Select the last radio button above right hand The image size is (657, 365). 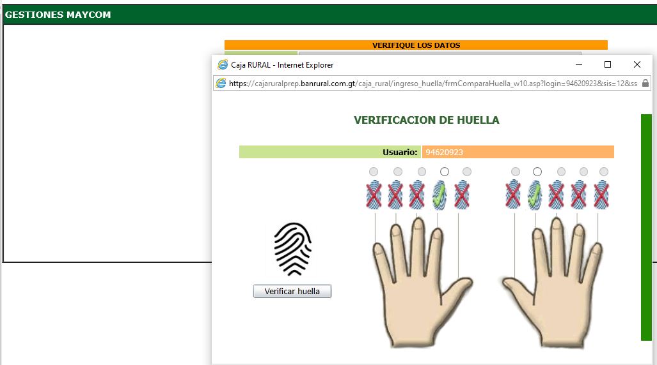tap(604, 172)
